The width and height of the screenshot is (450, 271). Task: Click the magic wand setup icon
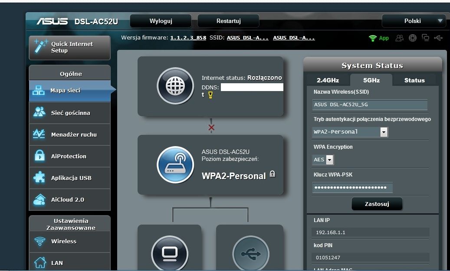(x=40, y=46)
